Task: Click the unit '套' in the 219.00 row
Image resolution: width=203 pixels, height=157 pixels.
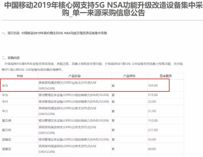Action: (x=113, y=95)
